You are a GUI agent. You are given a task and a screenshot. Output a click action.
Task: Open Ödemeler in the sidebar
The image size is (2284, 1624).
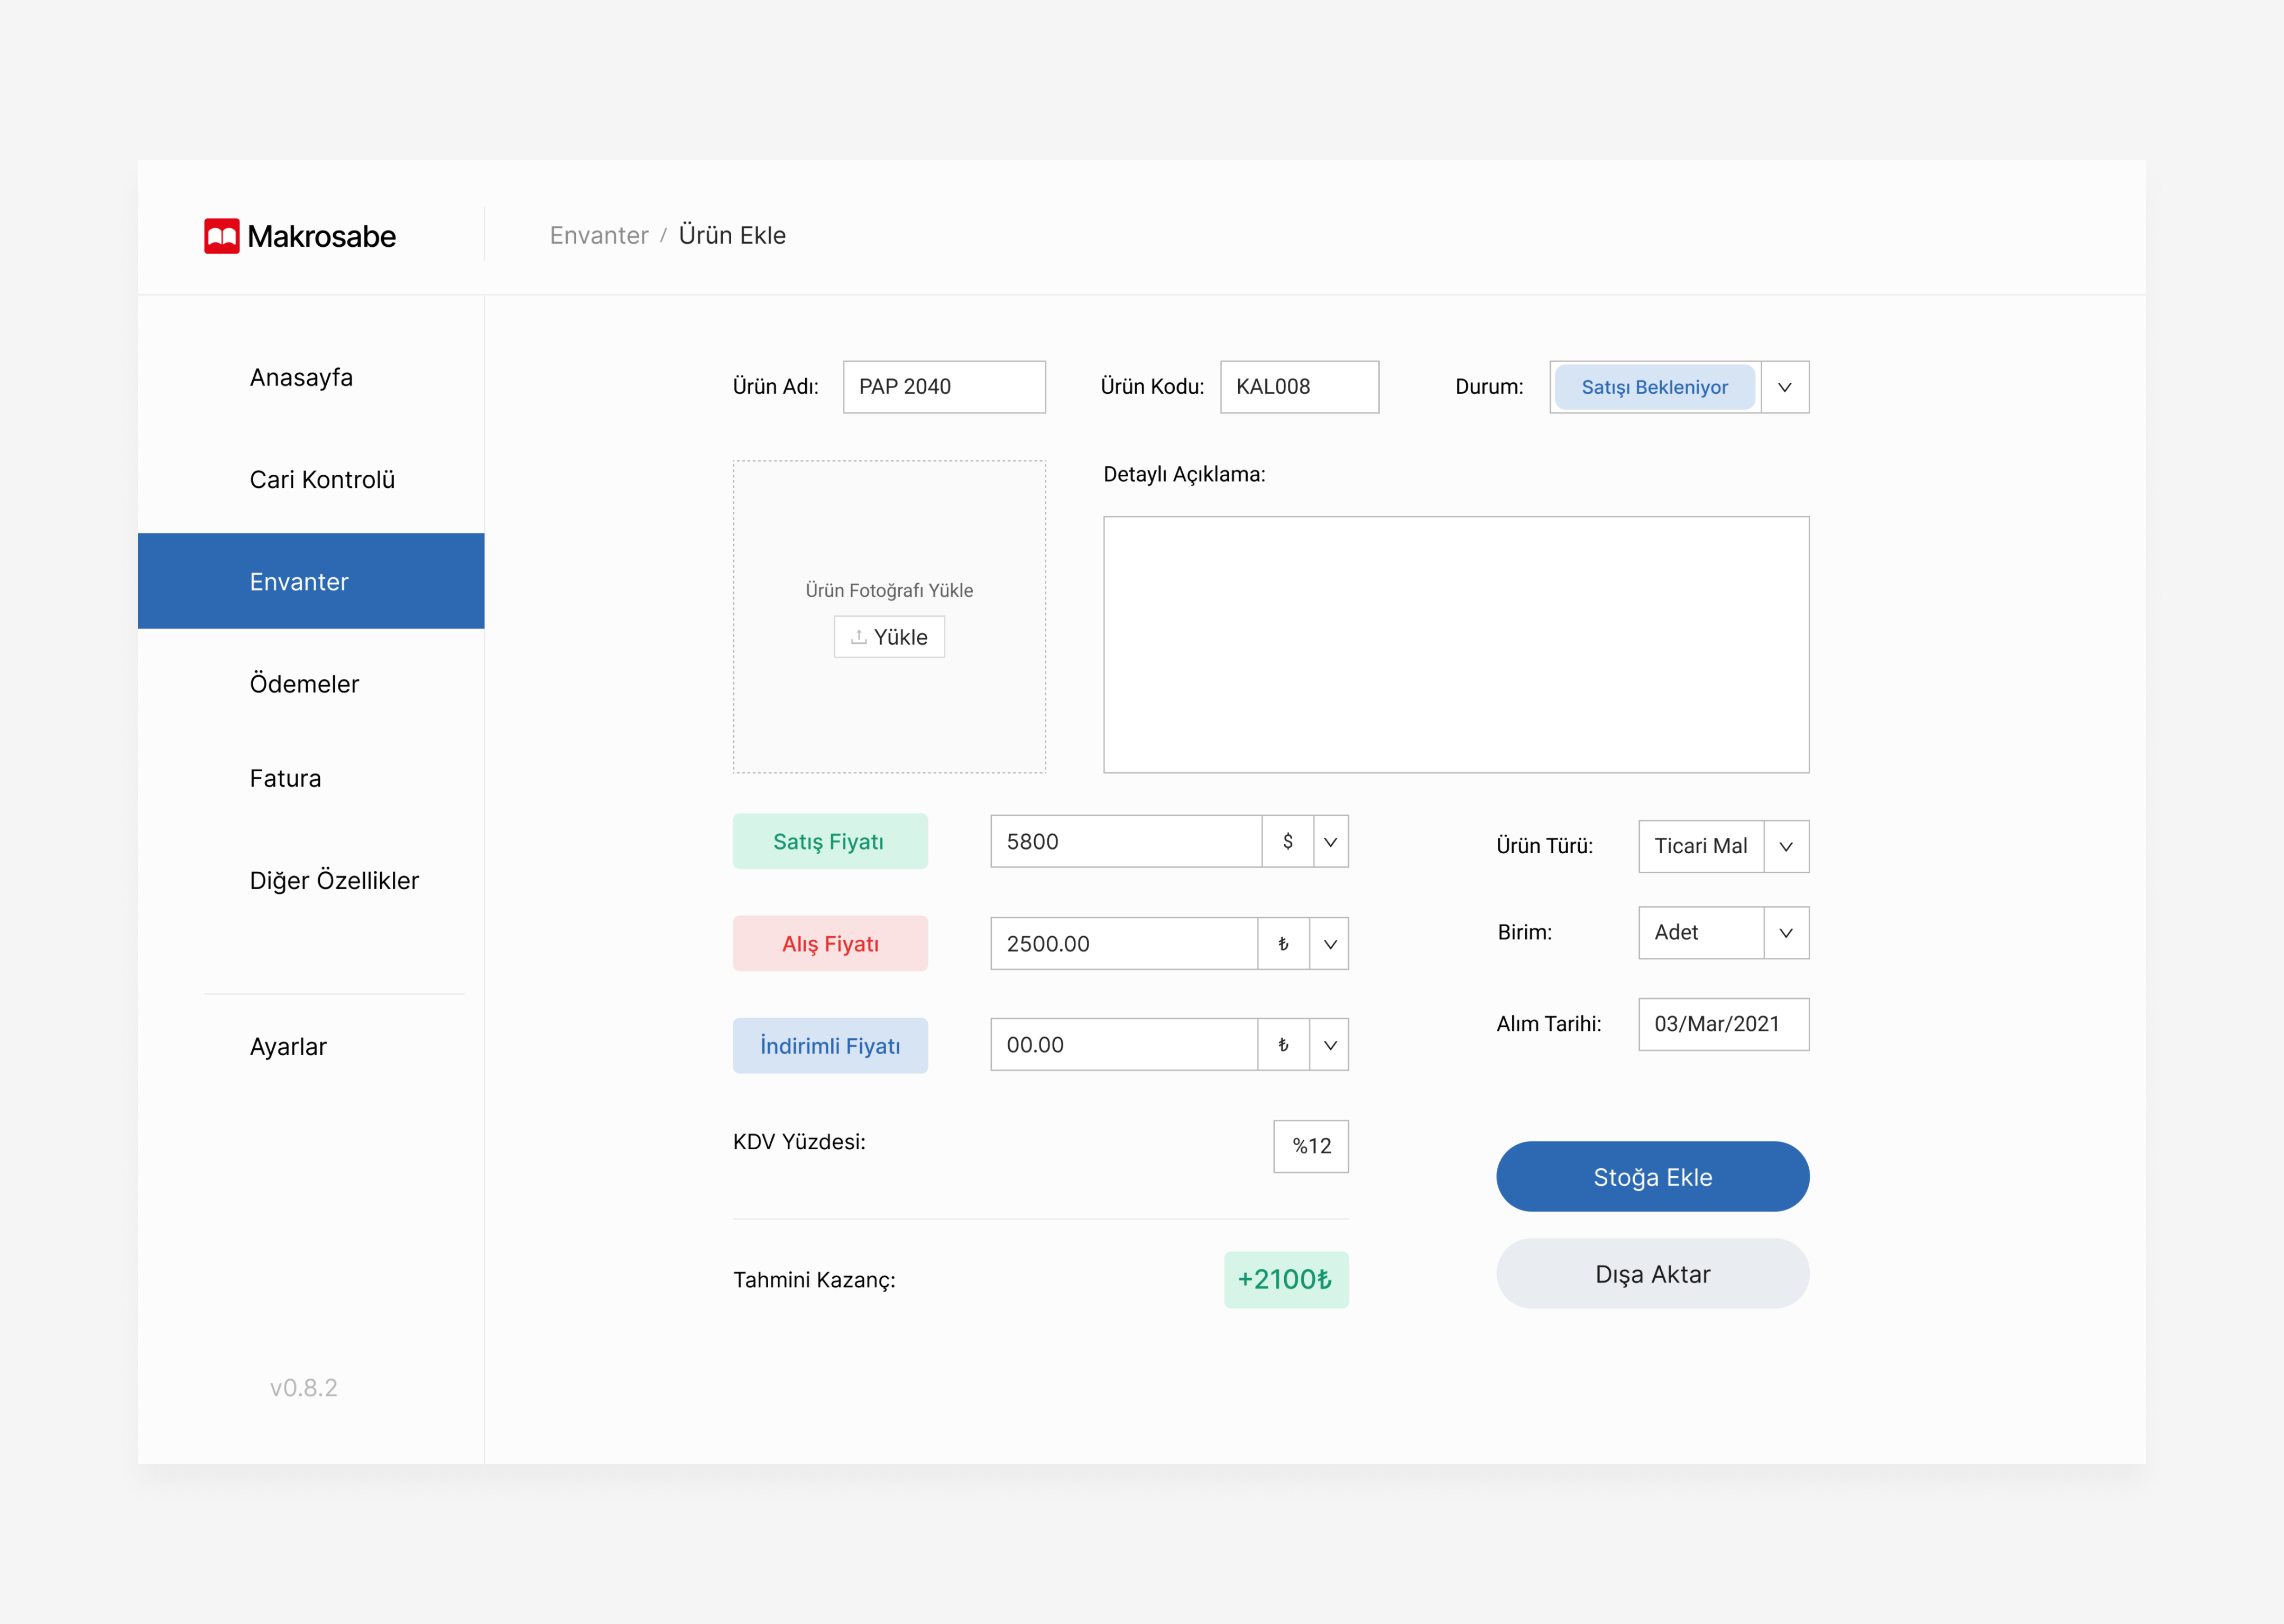pyautogui.click(x=304, y=684)
